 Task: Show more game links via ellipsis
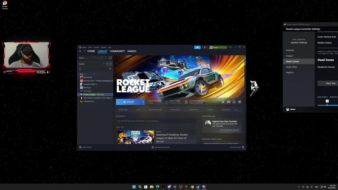click(x=236, y=110)
